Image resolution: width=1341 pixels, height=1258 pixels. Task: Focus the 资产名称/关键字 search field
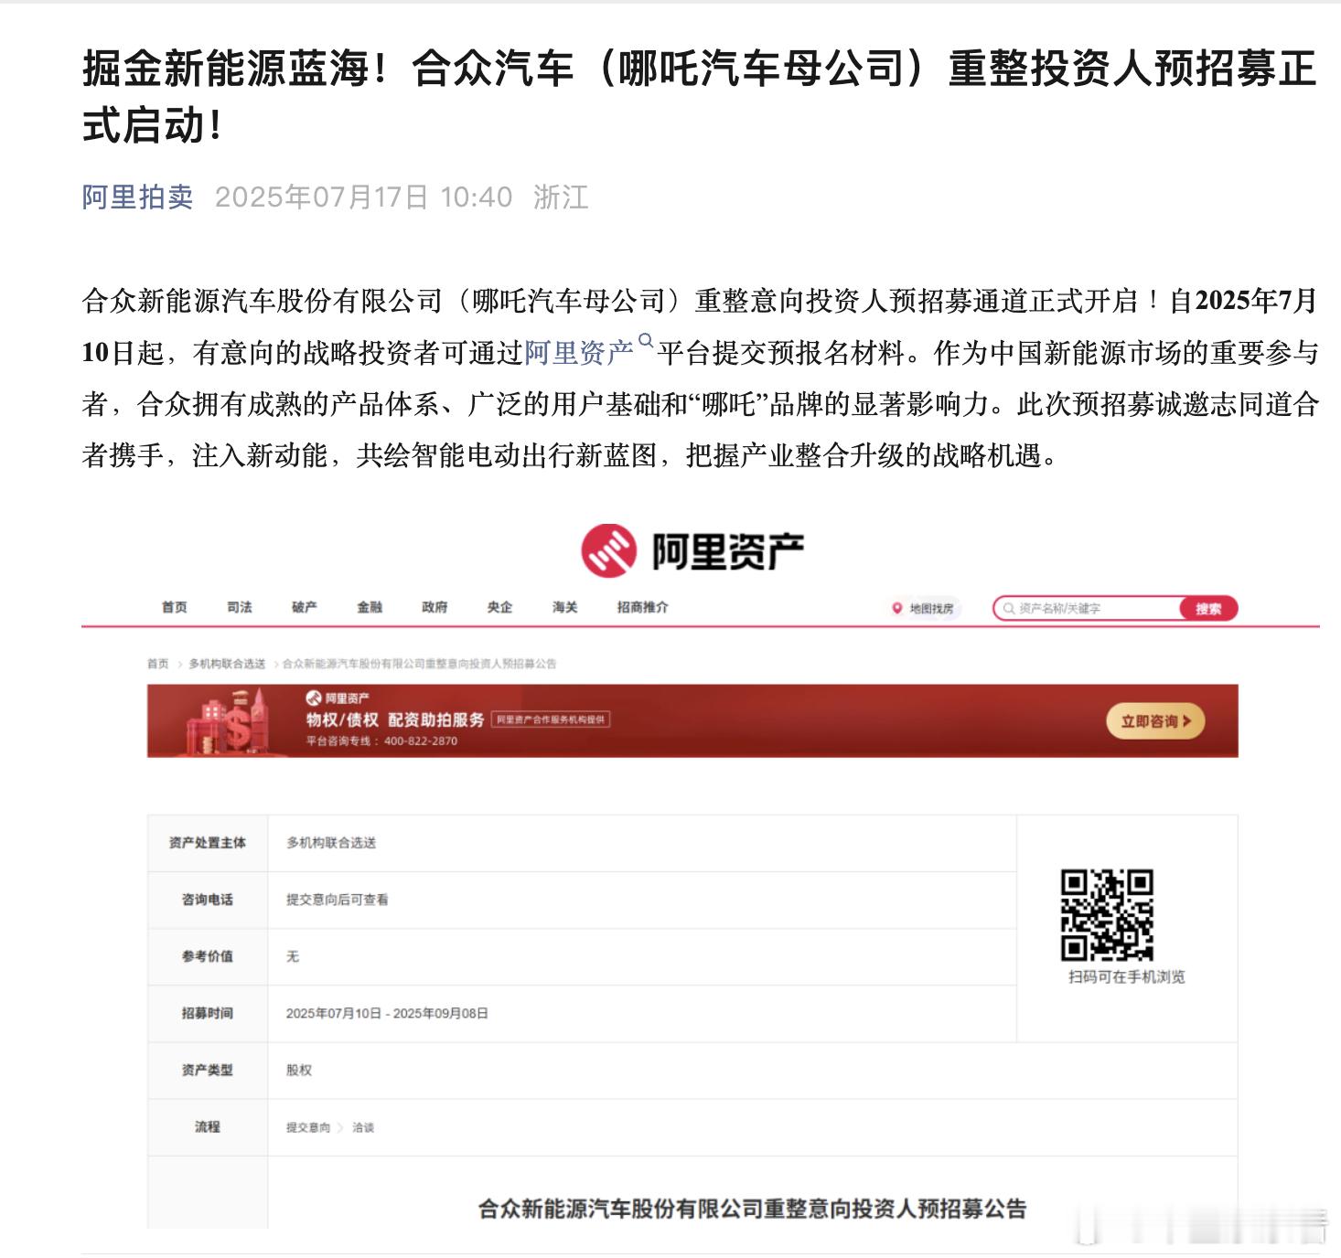1087,608
